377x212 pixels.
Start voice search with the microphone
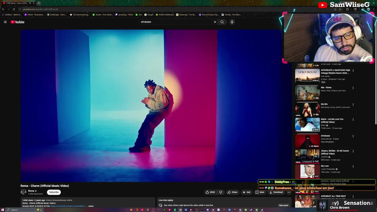coord(232,22)
